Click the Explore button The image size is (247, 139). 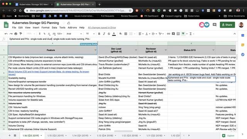pos(228,136)
